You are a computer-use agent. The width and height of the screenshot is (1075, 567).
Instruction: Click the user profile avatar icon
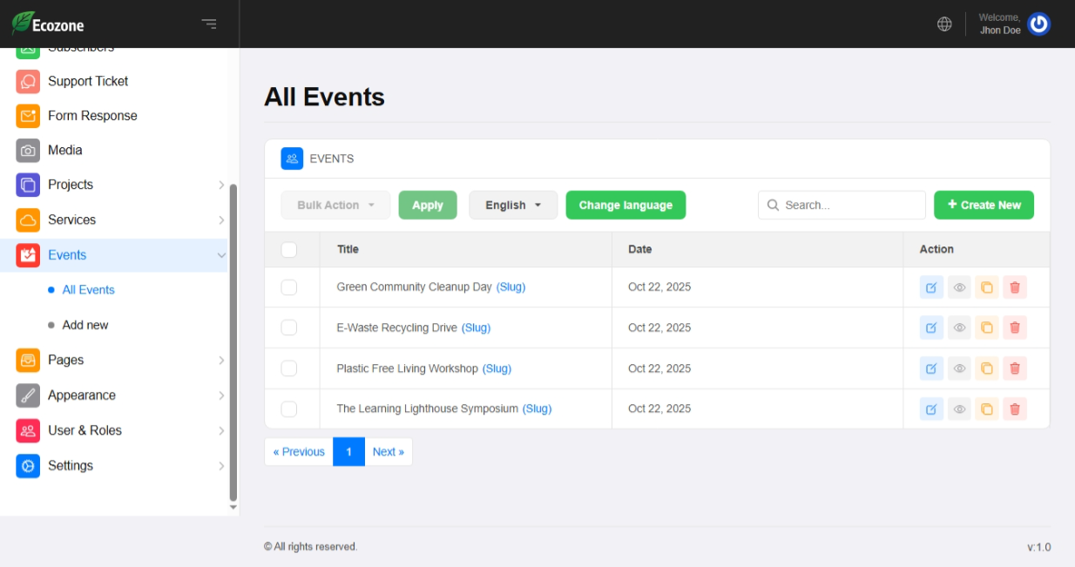pyautogui.click(x=1038, y=24)
